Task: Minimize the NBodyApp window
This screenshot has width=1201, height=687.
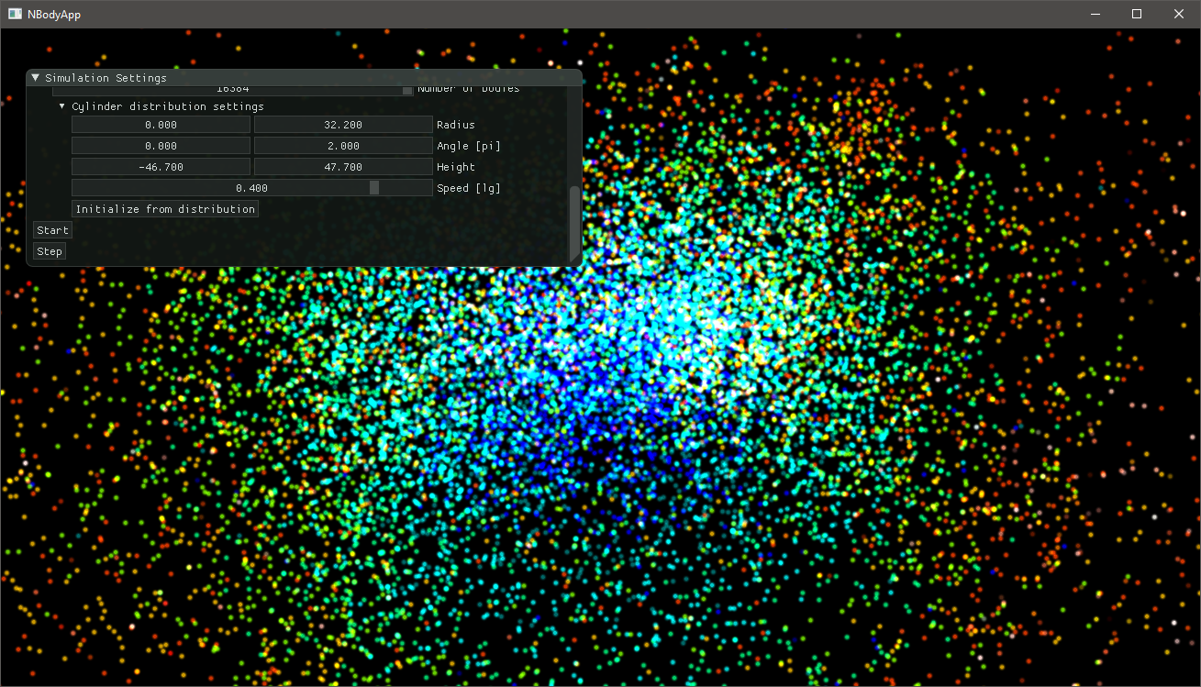Action: click(x=1095, y=14)
